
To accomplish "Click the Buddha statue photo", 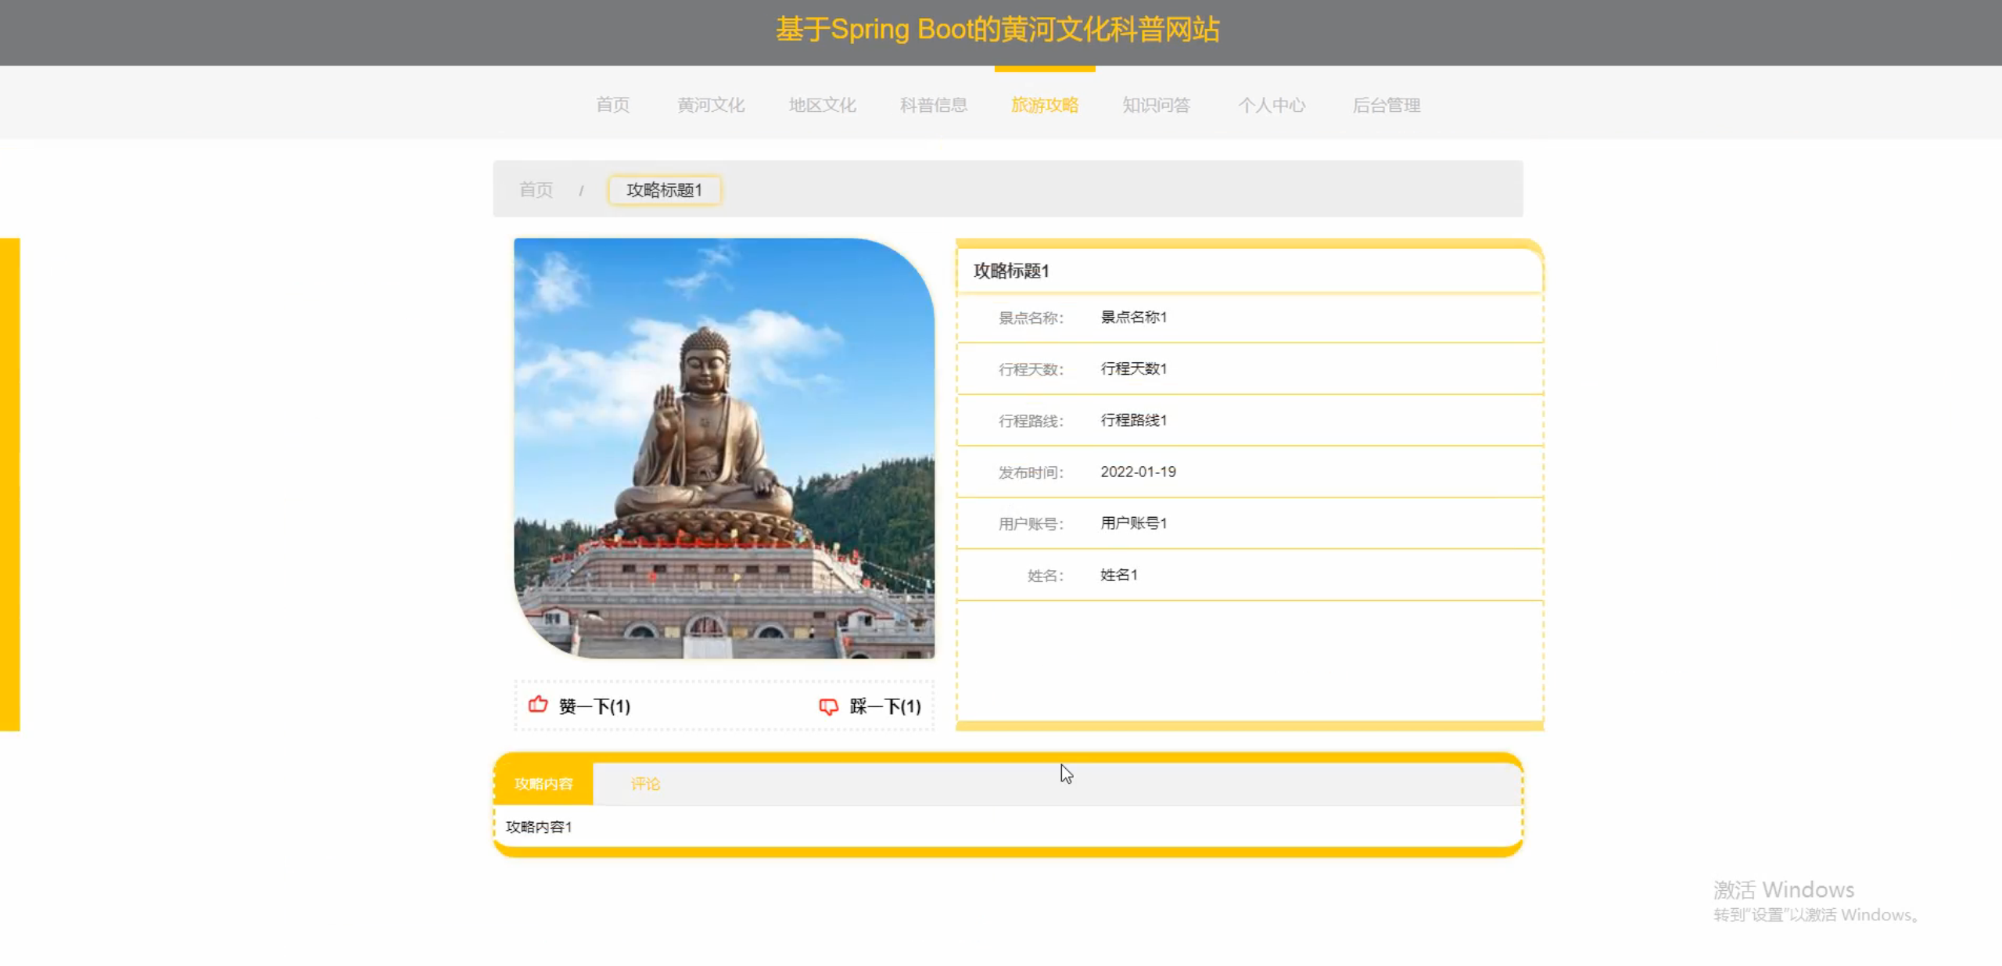I will pos(723,448).
